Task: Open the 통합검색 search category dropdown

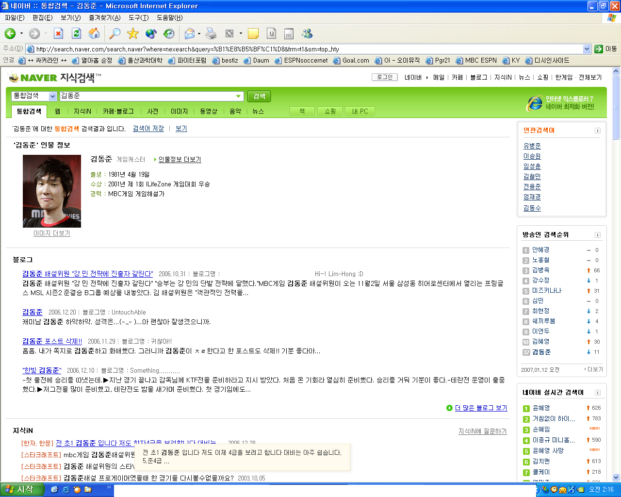Action: click(52, 96)
